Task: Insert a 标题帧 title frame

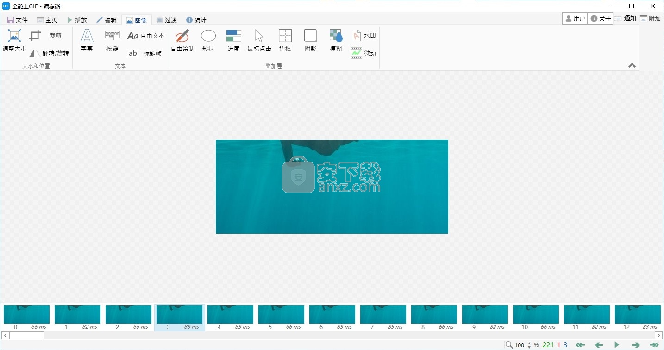Action: point(144,53)
